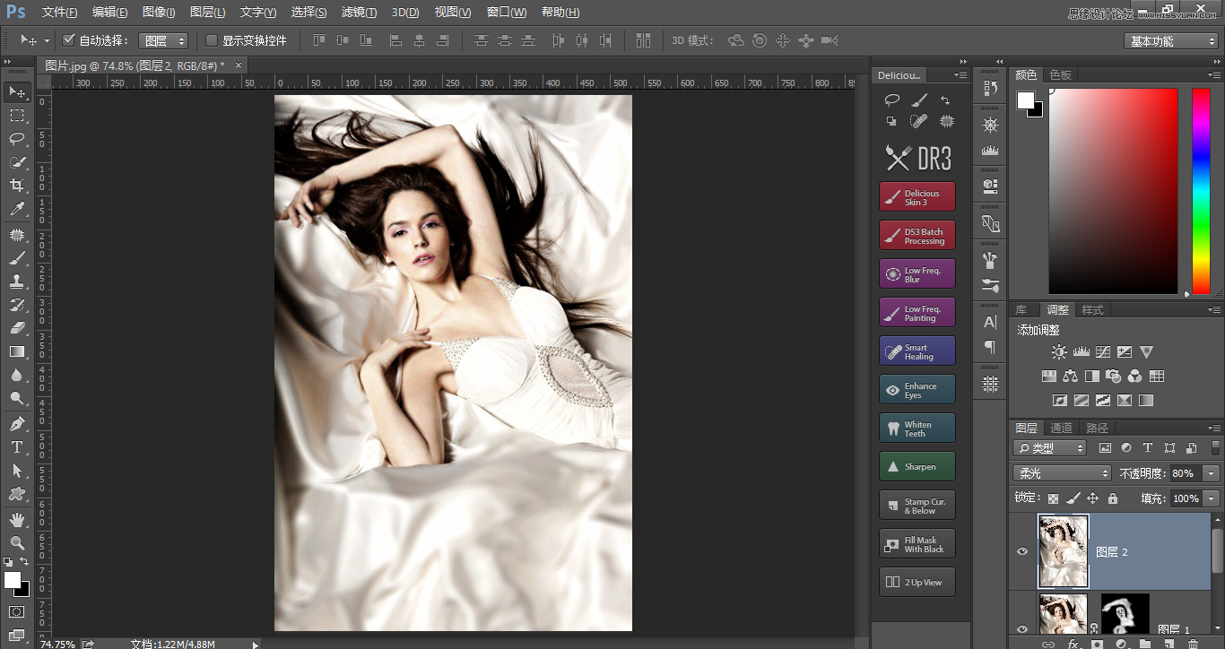The width and height of the screenshot is (1225, 649).
Task: Open fill percentage arrow
Action: pyautogui.click(x=1212, y=498)
